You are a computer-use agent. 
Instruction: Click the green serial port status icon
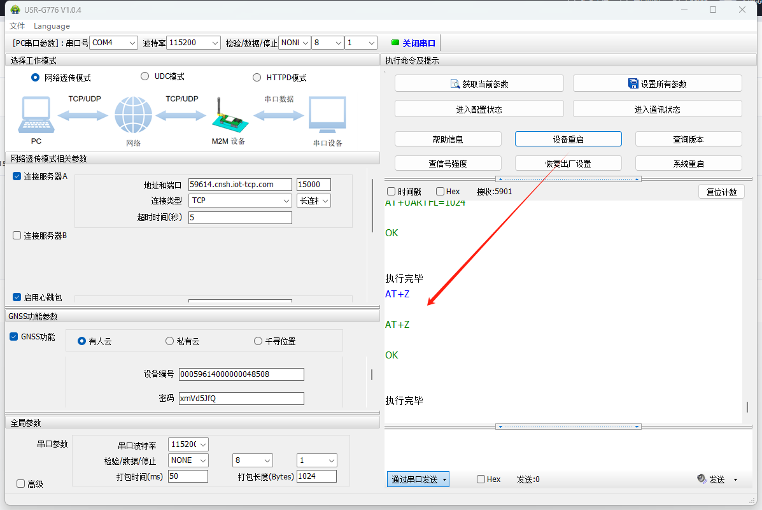coord(395,43)
